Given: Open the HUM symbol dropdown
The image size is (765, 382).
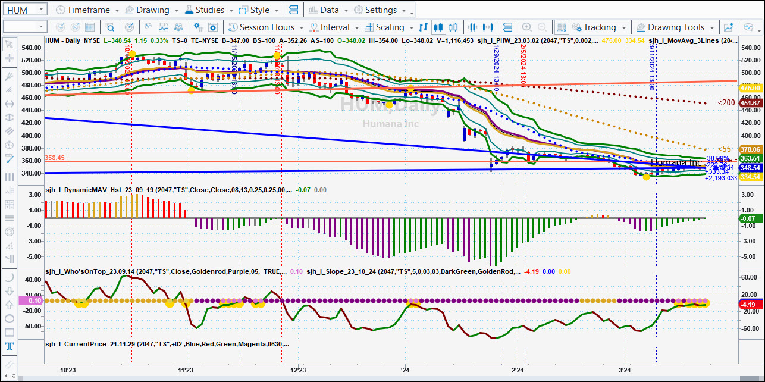Looking at the screenshot, I should [40, 10].
